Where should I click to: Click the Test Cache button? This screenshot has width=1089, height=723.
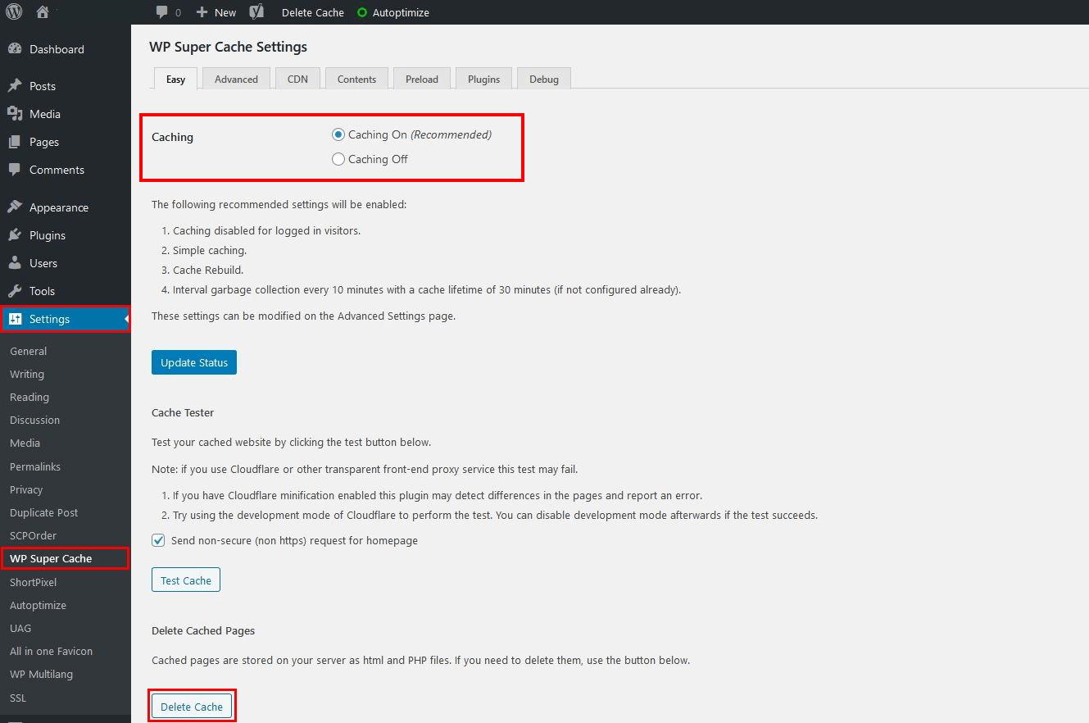185,580
